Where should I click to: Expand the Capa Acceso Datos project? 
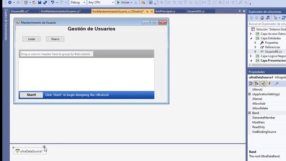[x=251, y=34]
